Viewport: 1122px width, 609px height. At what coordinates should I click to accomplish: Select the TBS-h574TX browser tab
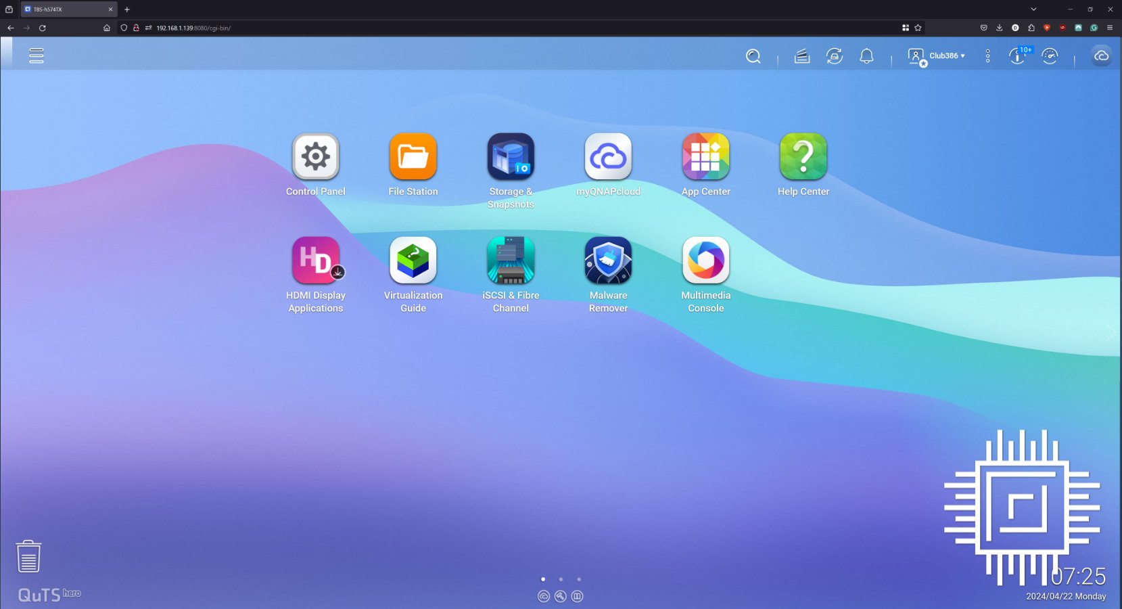[x=69, y=9]
